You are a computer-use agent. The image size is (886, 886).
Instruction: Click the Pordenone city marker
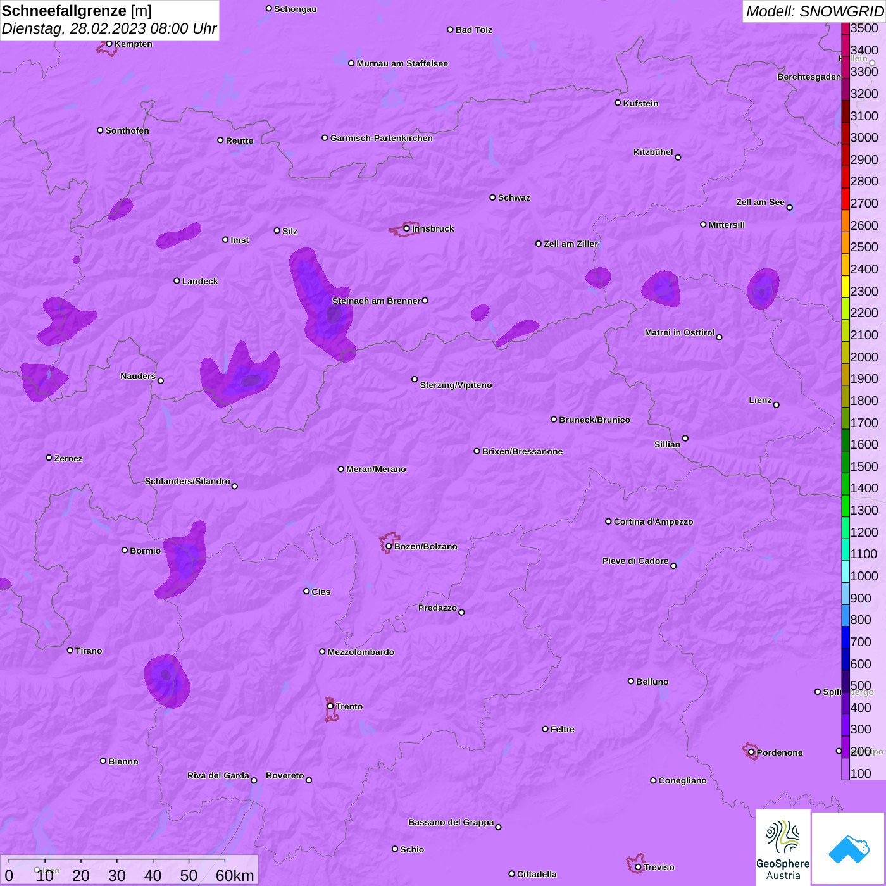pyautogui.click(x=751, y=752)
